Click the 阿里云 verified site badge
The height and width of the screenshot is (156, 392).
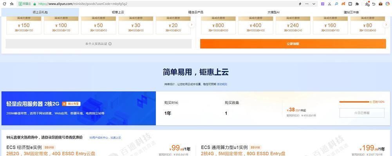[25, 4]
